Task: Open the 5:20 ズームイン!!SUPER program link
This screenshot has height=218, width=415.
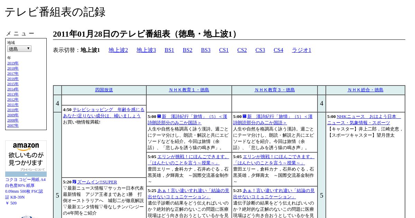Action: pos(97,182)
